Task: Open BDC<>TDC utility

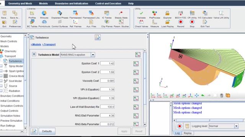Action: tap(180, 15)
